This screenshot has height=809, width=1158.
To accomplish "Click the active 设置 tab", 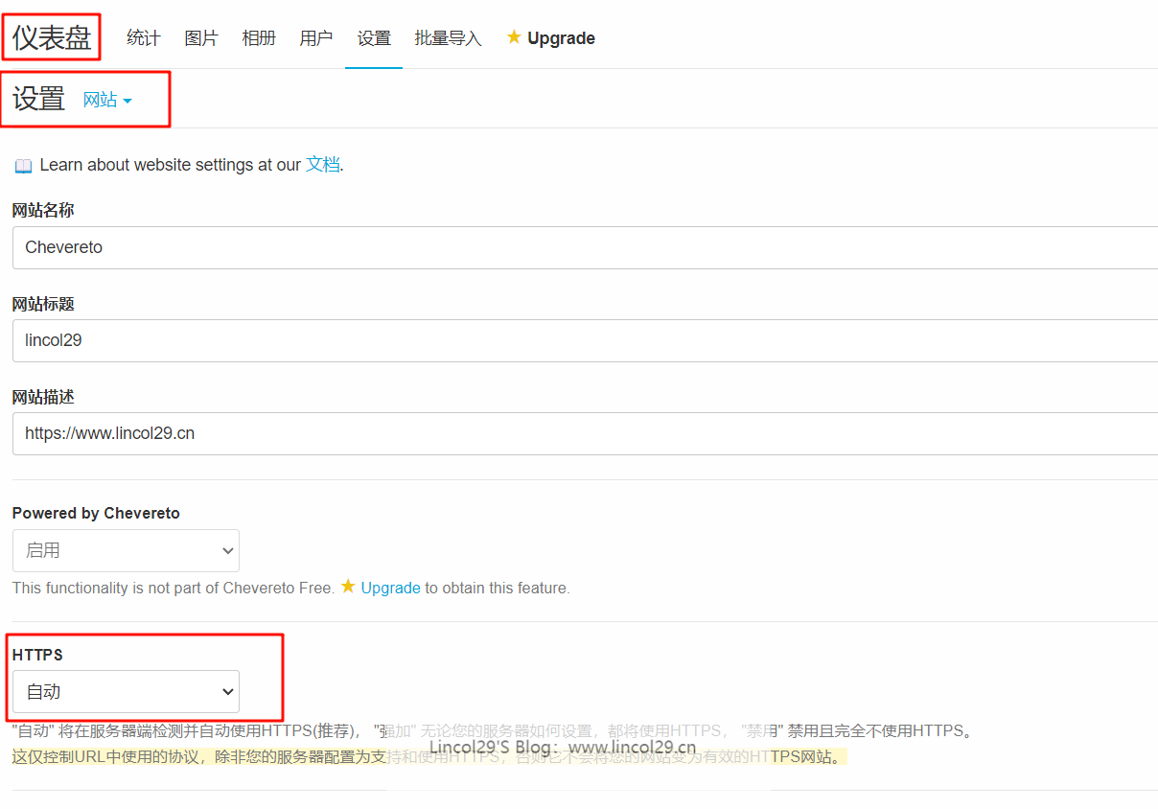I will click(x=374, y=38).
